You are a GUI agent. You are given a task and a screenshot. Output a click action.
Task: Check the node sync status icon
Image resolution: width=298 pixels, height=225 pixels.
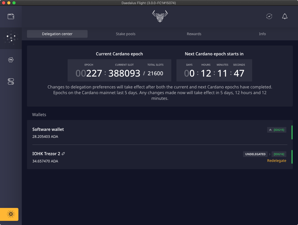(x=269, y=16)
